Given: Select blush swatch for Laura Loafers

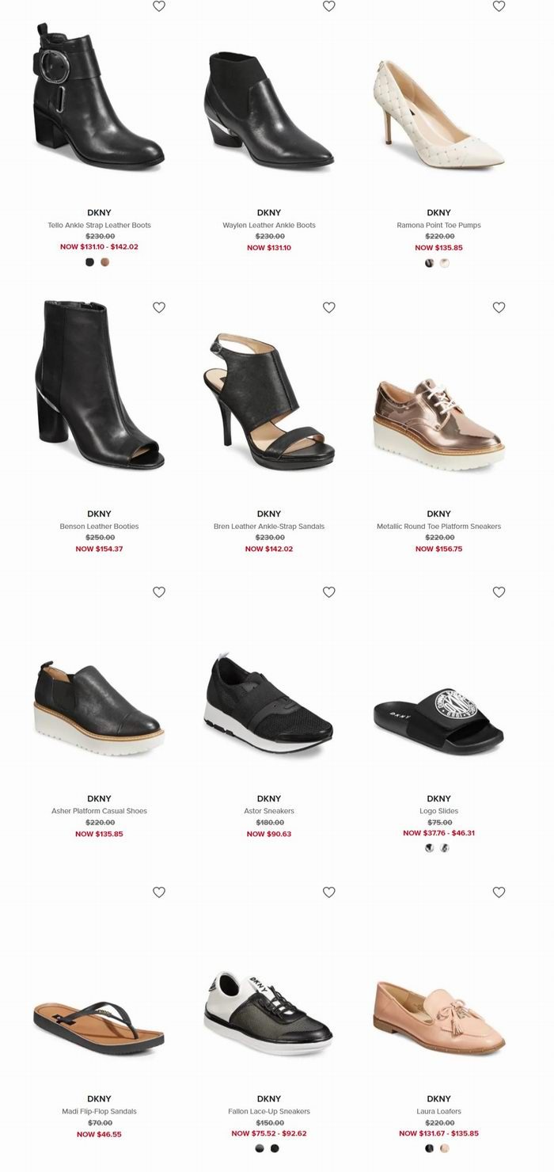Looking at the screenshot, I should pyautogui.click(x=445, y=1148).
